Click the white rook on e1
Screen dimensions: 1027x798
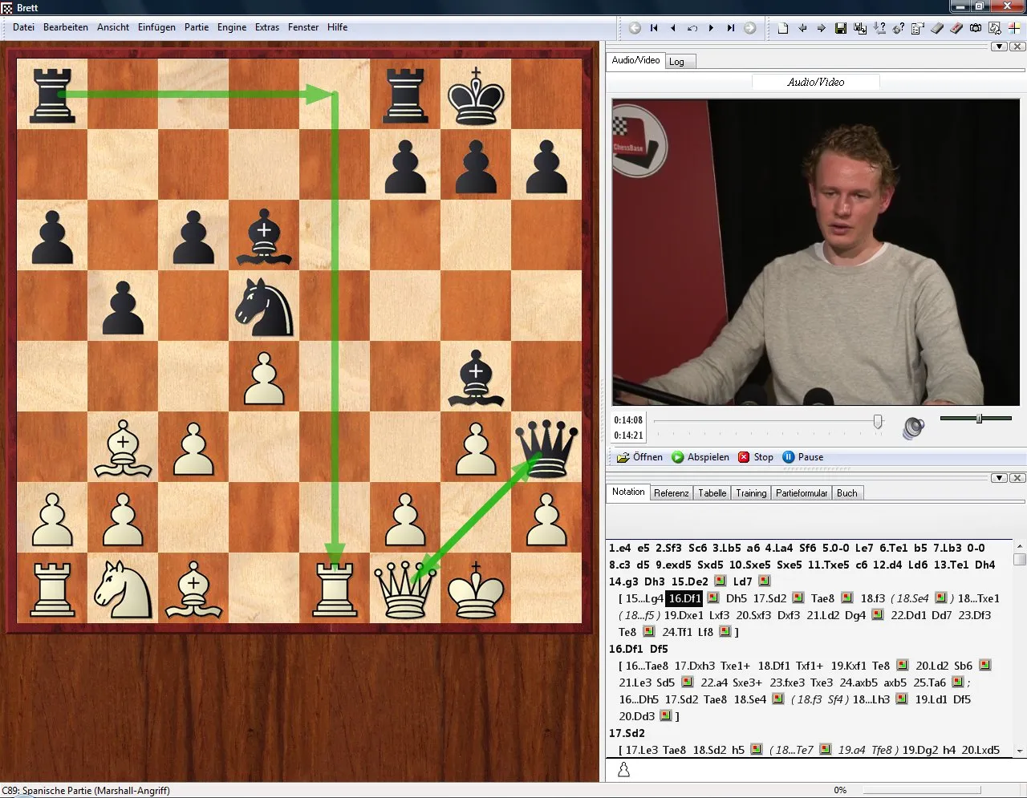point(335,589)
